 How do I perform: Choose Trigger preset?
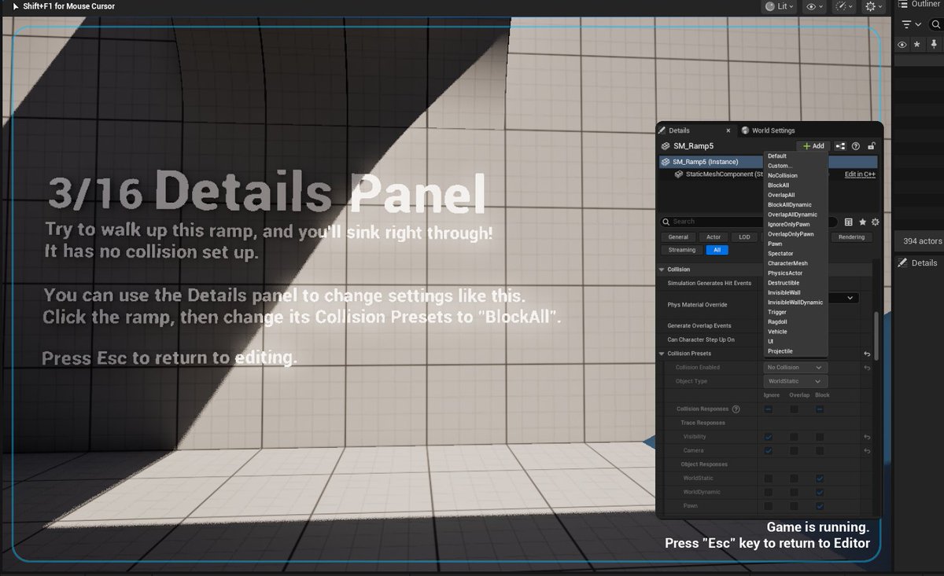point(777,312)
